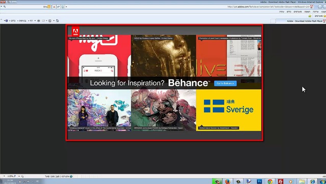326x184 pixels.
Task: Open the Print dropdown arrow
Action: pos(35,21)
